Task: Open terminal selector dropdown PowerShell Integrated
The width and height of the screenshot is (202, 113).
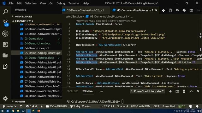Action: pyautogui.click(x=147, y=91)
